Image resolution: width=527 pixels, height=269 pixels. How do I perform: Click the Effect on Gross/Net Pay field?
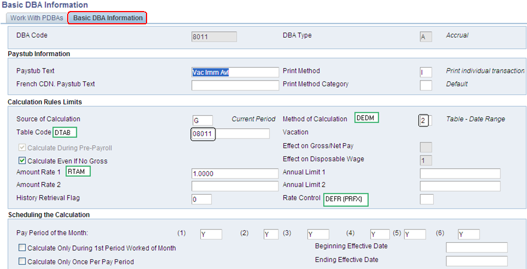click(x=426, y=147)
